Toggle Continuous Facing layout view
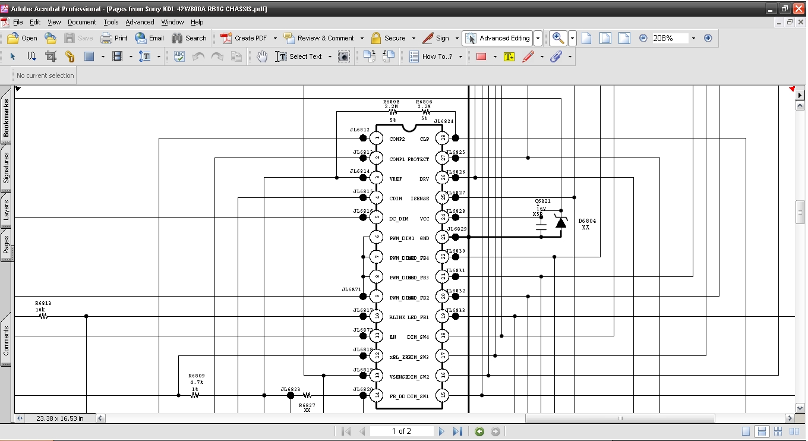Viewport: 808px width, 441px height. [x=777, y=431]
